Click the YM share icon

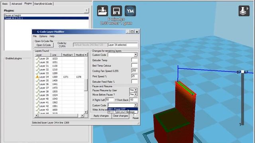(x=130, y=11)
